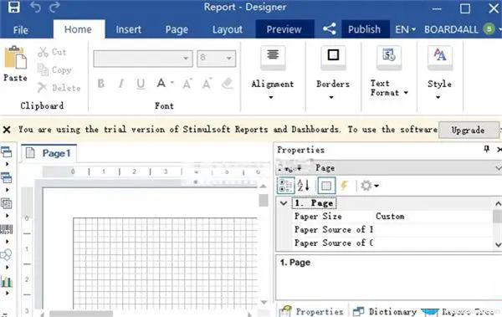Open the EN language dropdown

(405, 29)
